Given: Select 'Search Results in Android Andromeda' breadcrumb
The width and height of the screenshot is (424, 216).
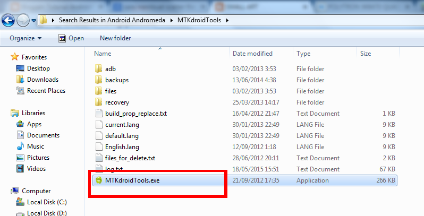Looking at the screenshot, I should [112, 20].
